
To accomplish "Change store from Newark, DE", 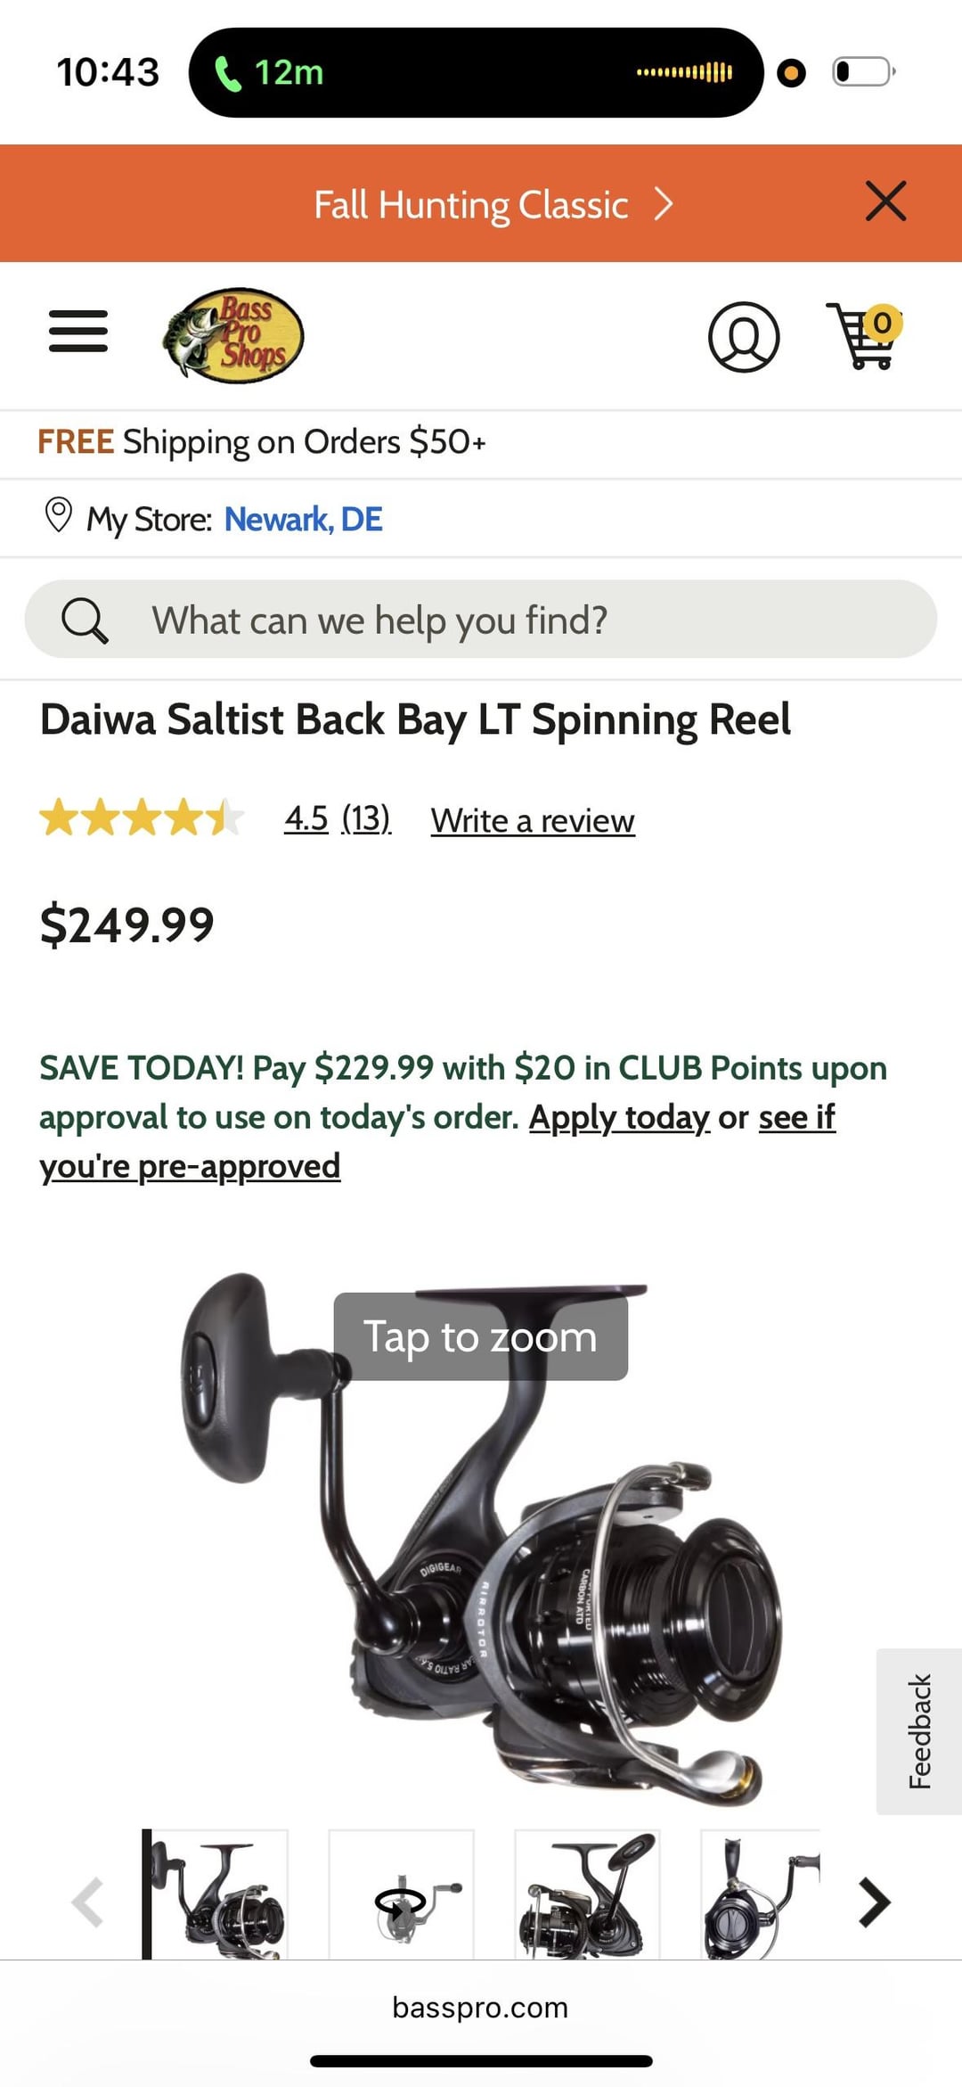I will coord(303,519).
